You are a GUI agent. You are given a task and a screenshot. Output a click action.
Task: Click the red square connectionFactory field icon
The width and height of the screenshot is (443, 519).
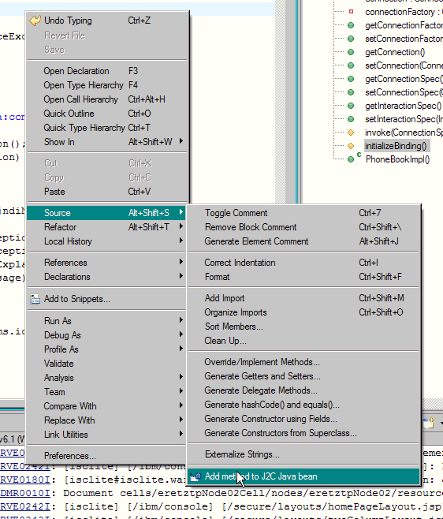point(351,12)
